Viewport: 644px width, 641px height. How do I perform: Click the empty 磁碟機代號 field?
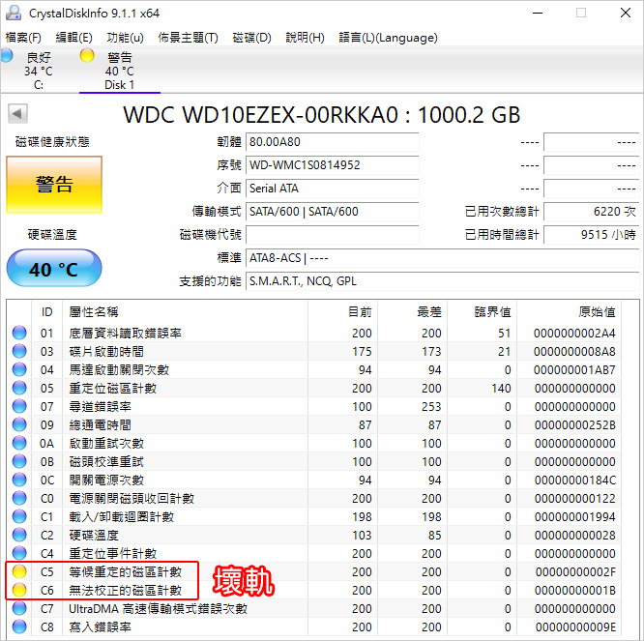[333, 235]
